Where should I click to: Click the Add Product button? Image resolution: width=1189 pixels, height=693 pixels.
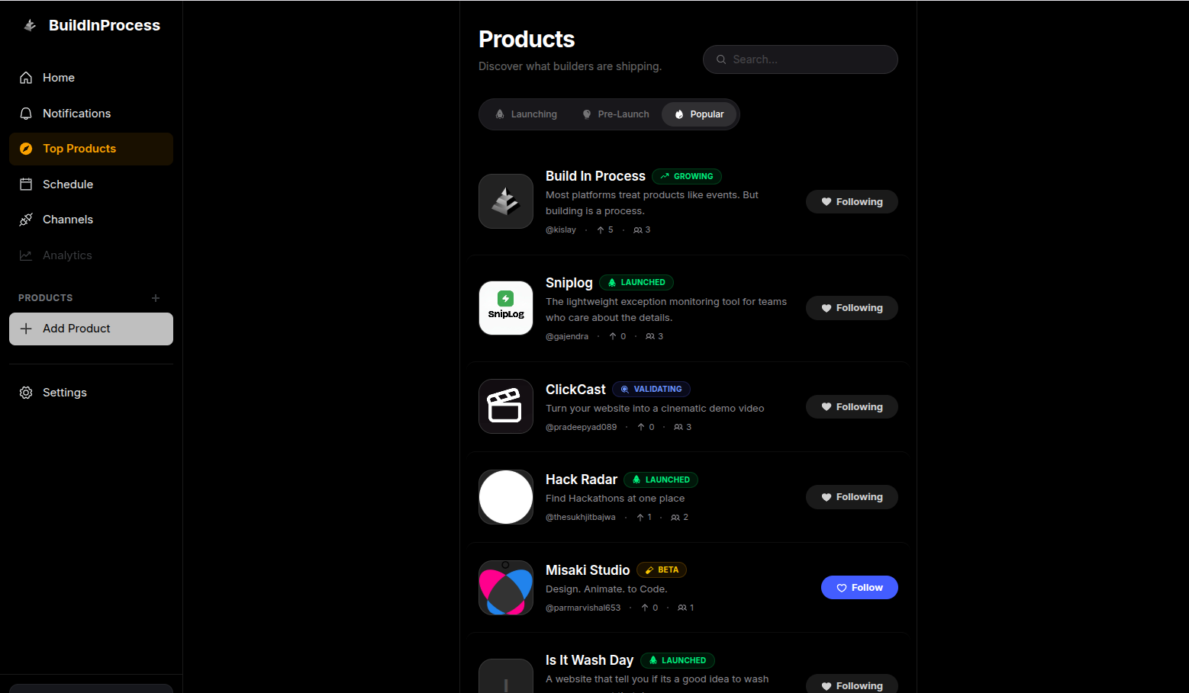[x=91, y=329]
